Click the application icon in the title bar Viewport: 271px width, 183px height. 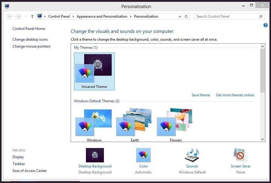tap(7, 5)
